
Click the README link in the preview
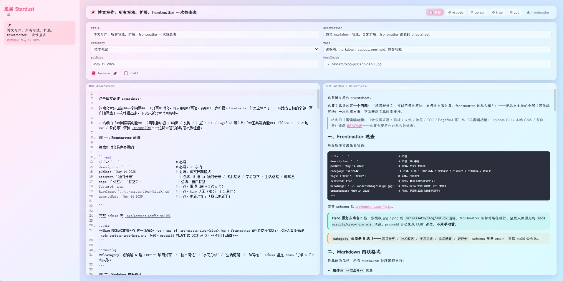coord(354,126)
